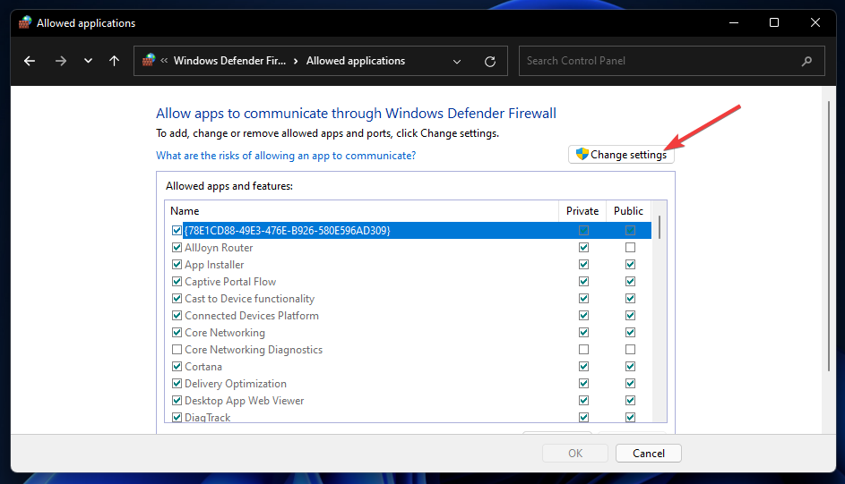845x484 pixels.
Task: Focus the Search Control Panel field
Action: point(671,61)
